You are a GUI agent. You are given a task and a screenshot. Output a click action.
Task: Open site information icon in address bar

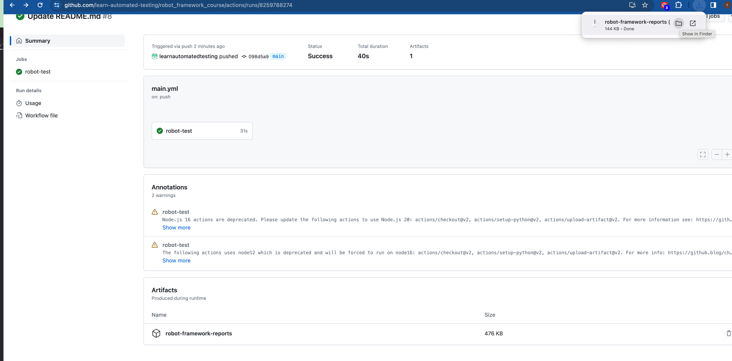[57, 5]
